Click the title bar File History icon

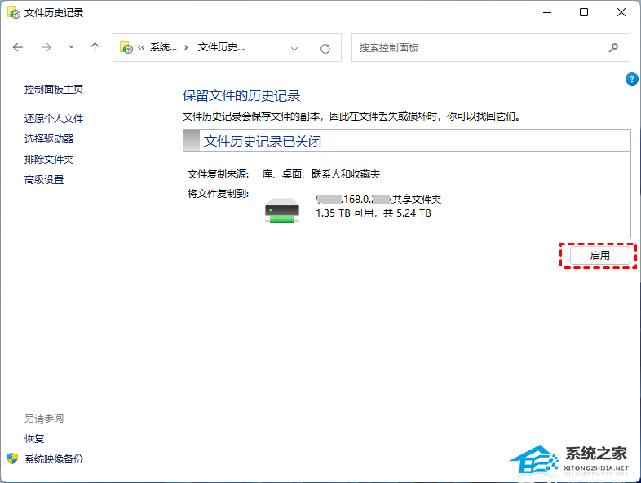coord(14,13)
